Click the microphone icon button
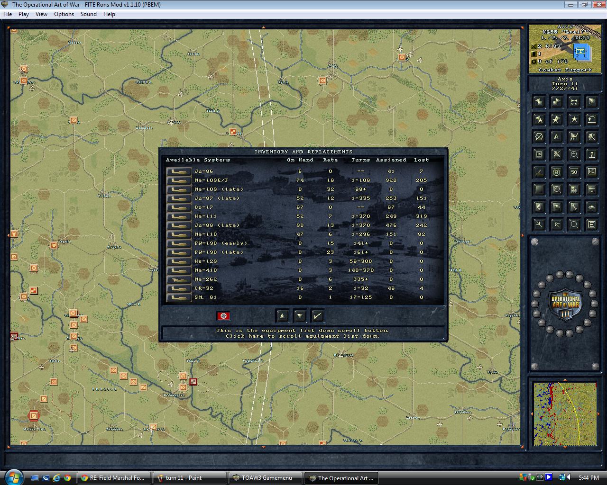The width and height of the screenshot is (607, 485). [539, 207]
